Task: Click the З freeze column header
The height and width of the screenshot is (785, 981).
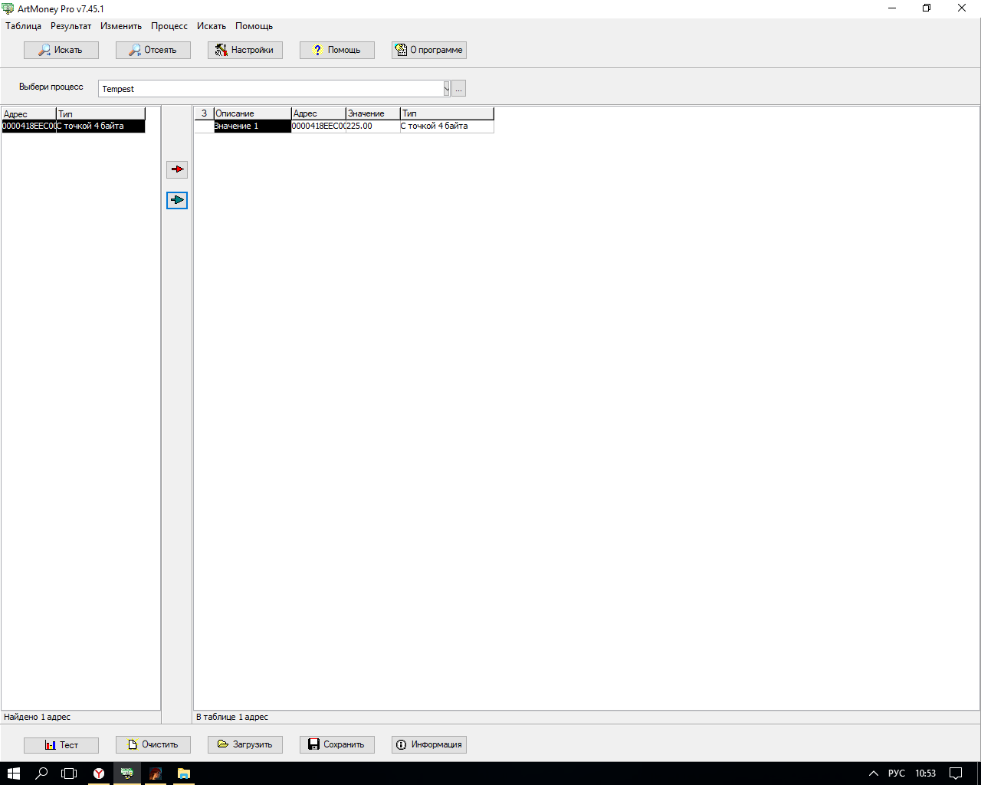Action: tap(204, 113)
